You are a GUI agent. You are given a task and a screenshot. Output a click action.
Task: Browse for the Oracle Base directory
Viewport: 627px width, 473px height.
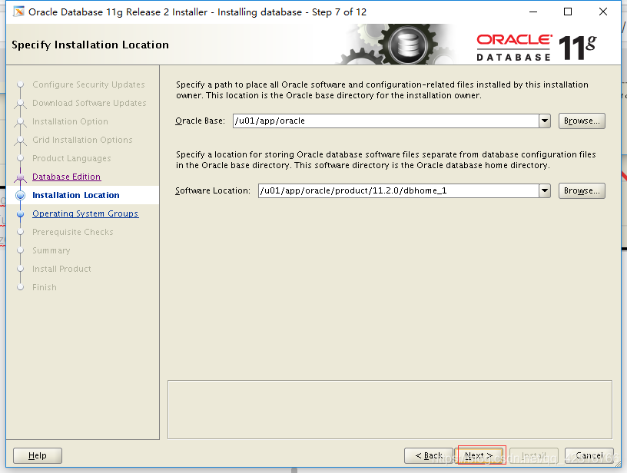[x=582, y=121]
